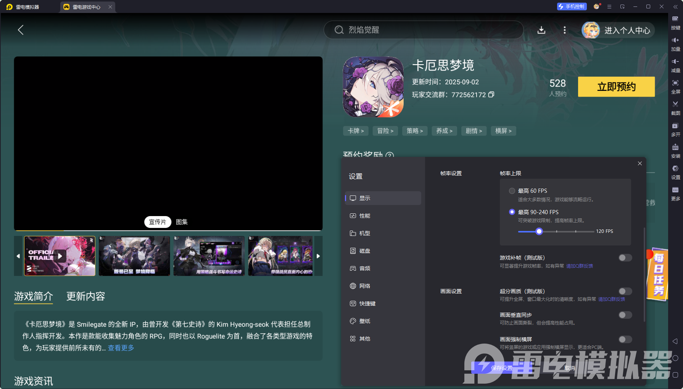
Task: Click the 手机控制 phone control button
Action: 571,6
